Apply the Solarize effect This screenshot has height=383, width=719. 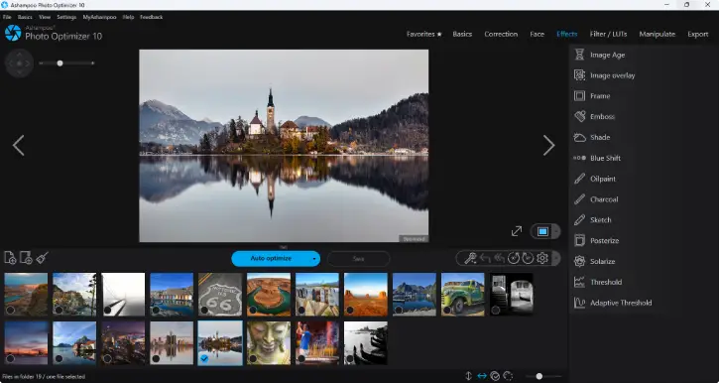click(594, 261)
